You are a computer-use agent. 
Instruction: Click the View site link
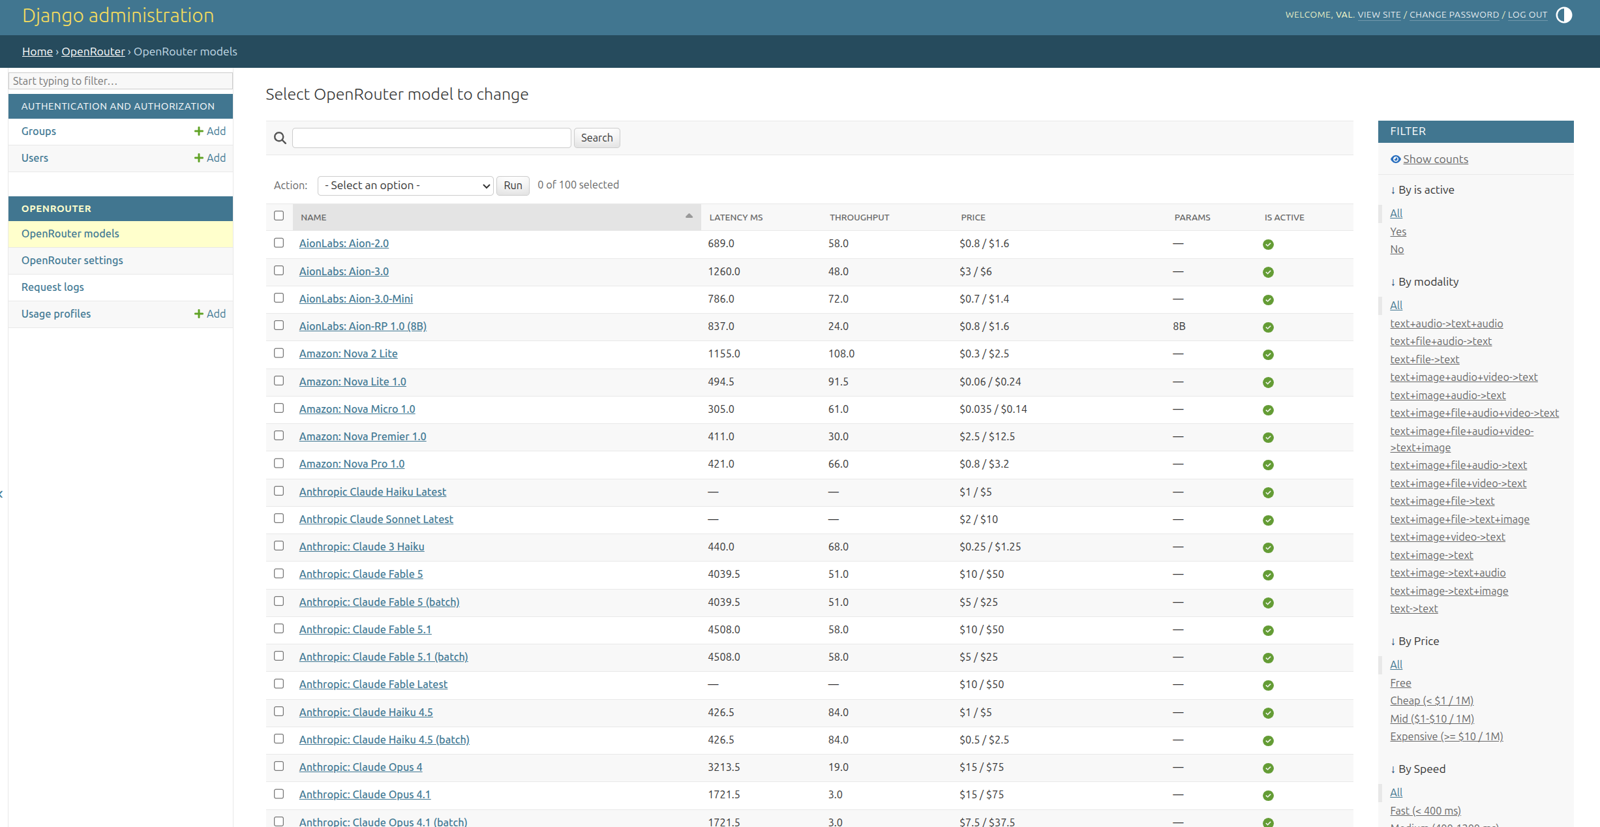tap(1379, 14)
